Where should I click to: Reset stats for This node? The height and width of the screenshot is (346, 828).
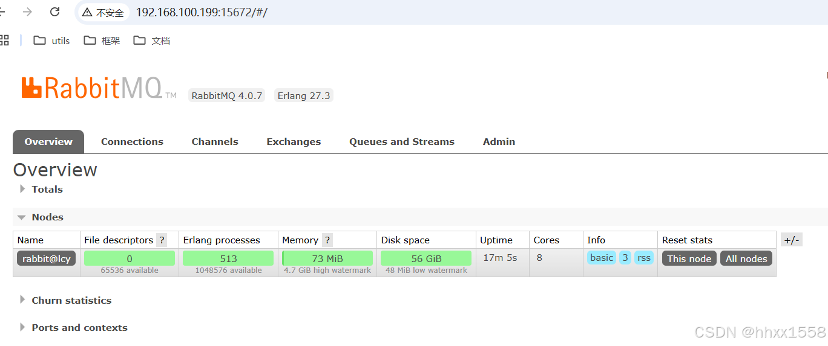pyautogui.click(x=689, y=258)
